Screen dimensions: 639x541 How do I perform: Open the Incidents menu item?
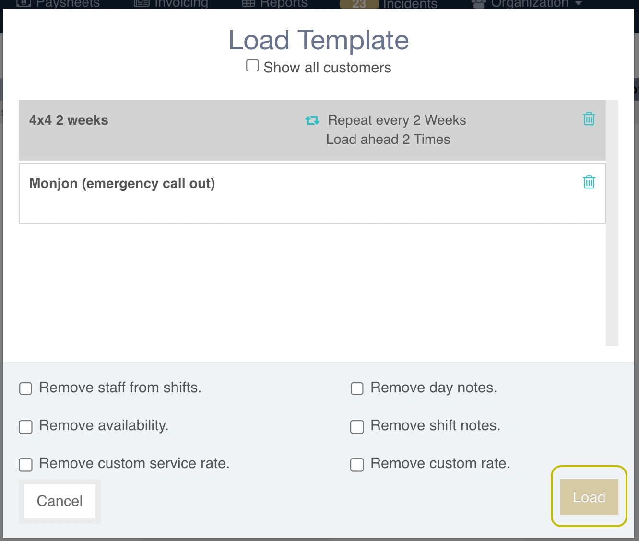[410, 4]
